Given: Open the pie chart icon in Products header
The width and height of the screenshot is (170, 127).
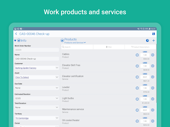Looking at the screenshot, I should coord(147,41).
